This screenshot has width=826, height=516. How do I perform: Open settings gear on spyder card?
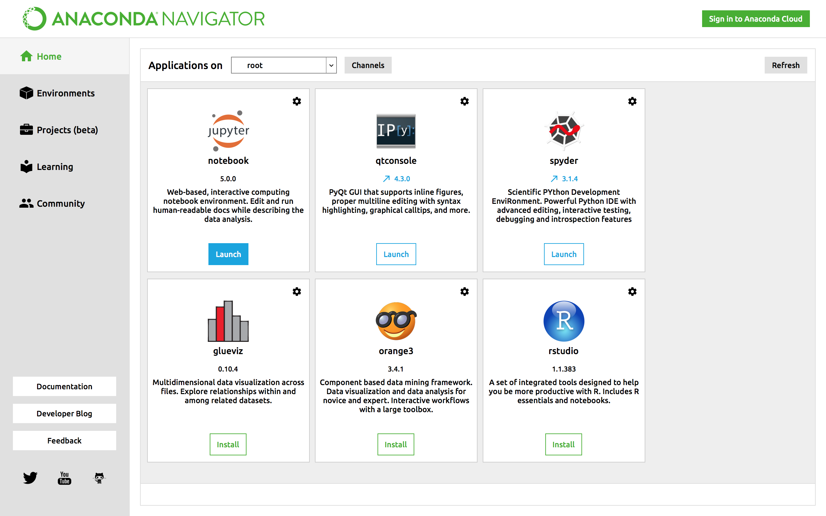pos(632,101)
